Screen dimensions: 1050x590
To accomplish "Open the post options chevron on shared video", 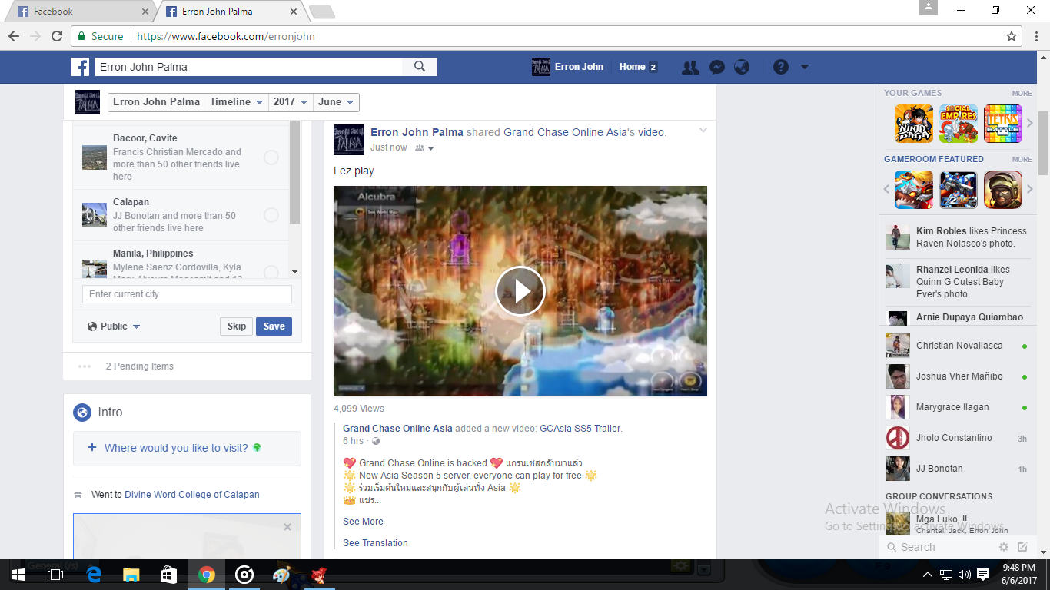I will click(703, 131).
